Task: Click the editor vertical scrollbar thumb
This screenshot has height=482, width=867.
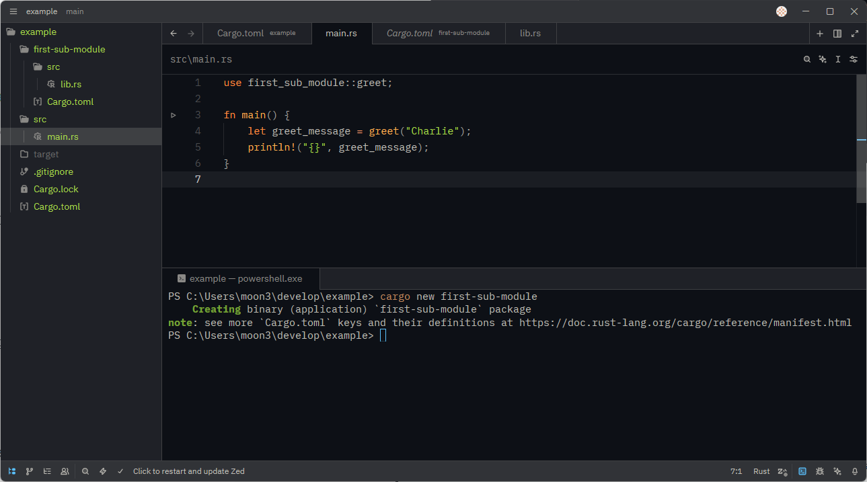Action: point(861,138)
